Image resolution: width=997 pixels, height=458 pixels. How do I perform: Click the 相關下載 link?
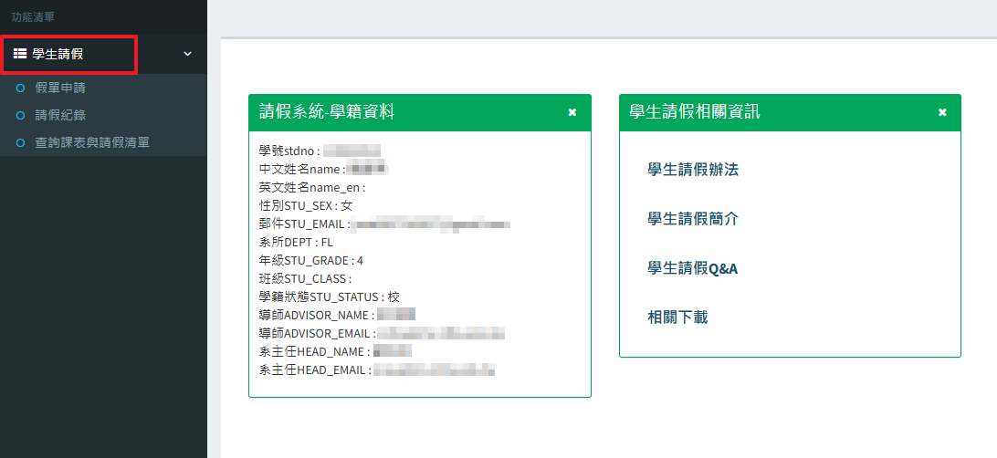(677, 317)
